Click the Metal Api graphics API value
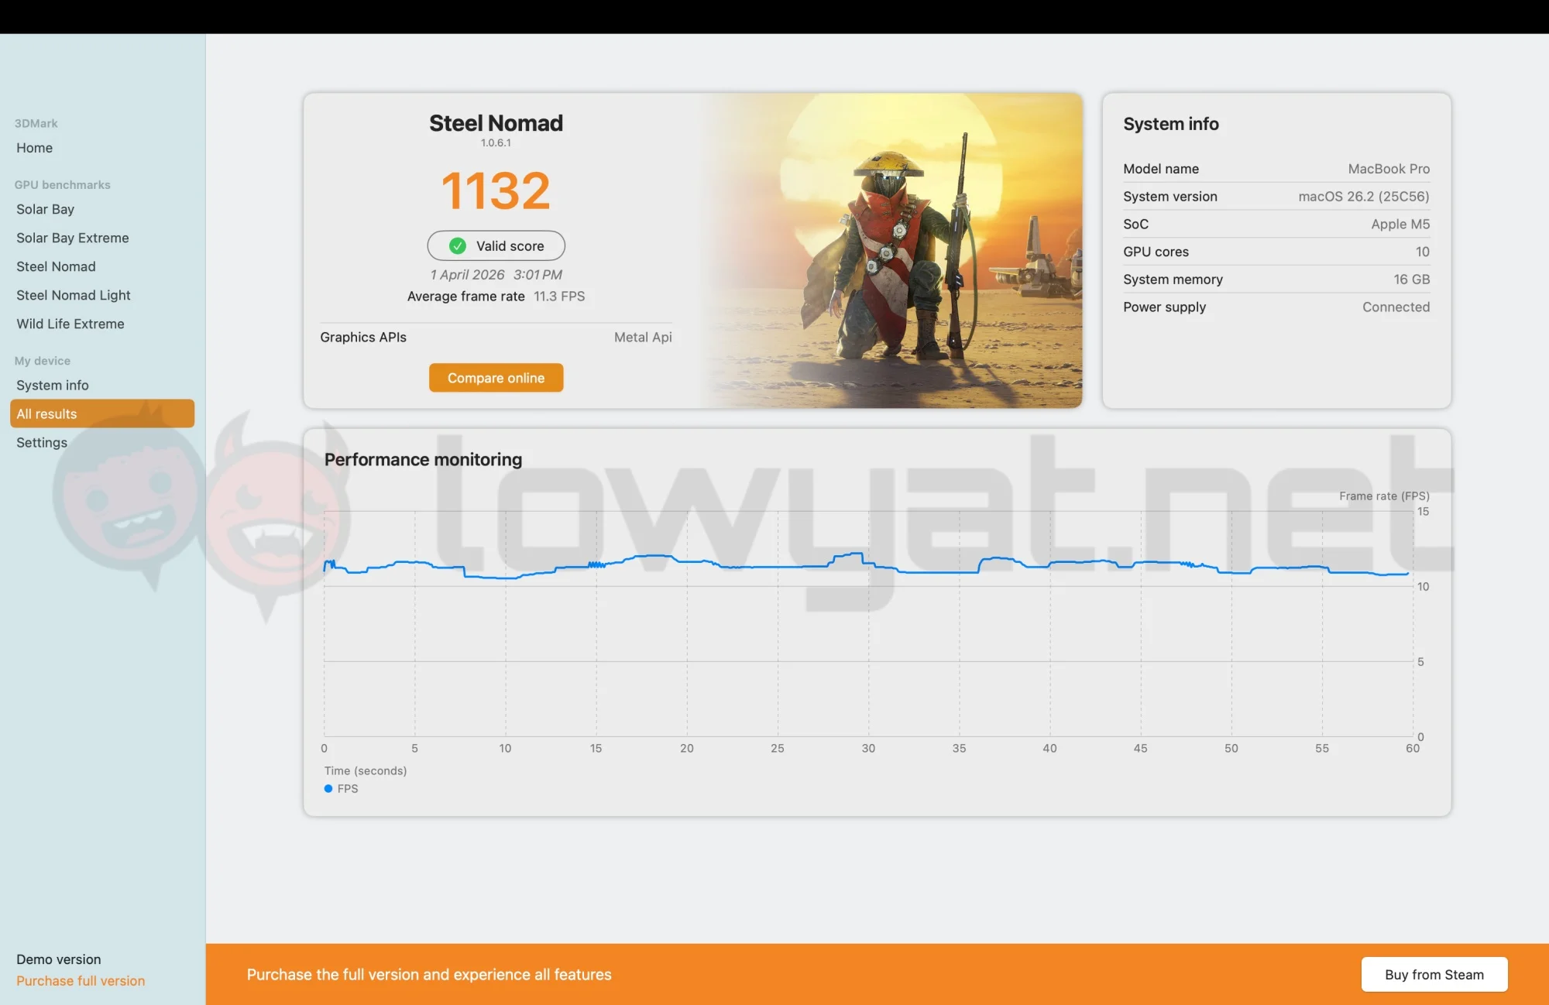The width and height of the screenshot is (1549, 1005). click(x=642, y=337)
